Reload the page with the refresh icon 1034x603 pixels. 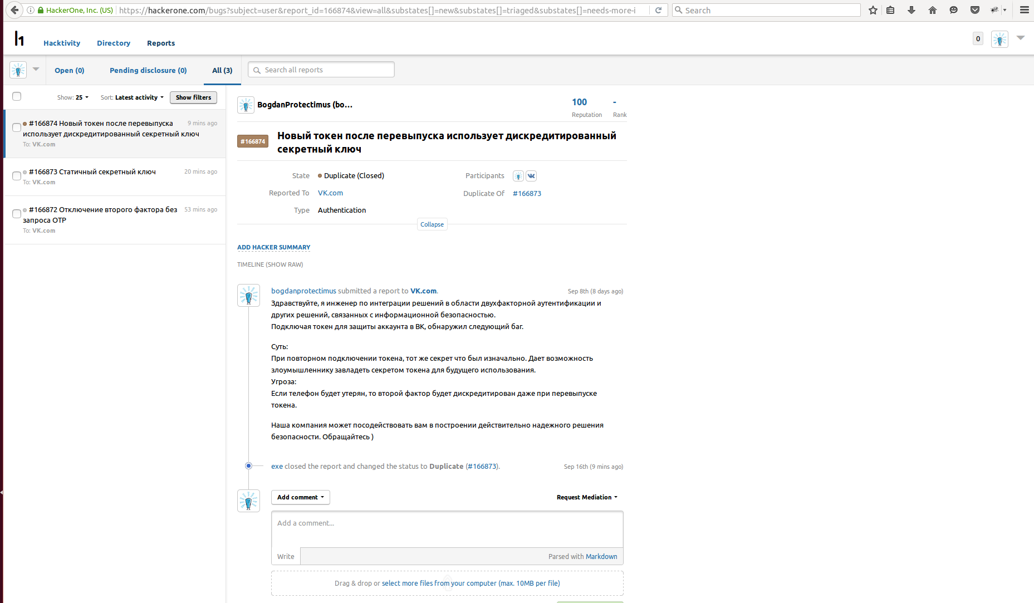pos(658,10)
